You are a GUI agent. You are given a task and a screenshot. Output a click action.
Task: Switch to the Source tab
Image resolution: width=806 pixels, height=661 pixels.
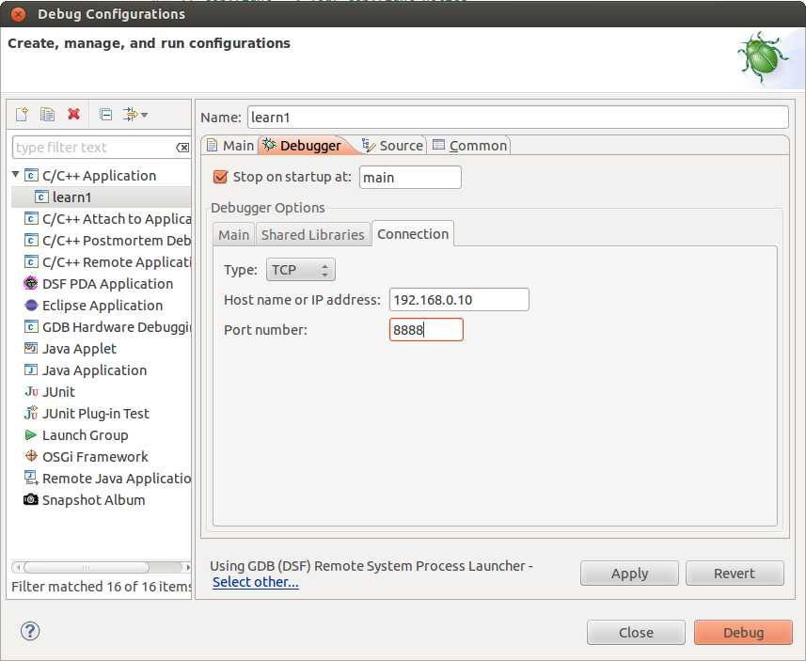[x=392, y=146]
